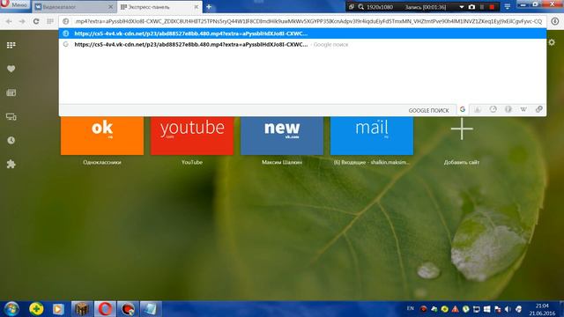This screenshot has height=317, width=564.
Task: Launch the media player from the taskbar
Action: point(58,309)
